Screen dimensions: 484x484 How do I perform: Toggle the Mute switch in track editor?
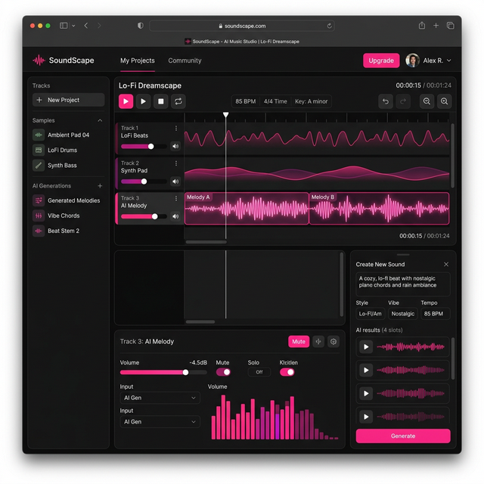[223, 372]
